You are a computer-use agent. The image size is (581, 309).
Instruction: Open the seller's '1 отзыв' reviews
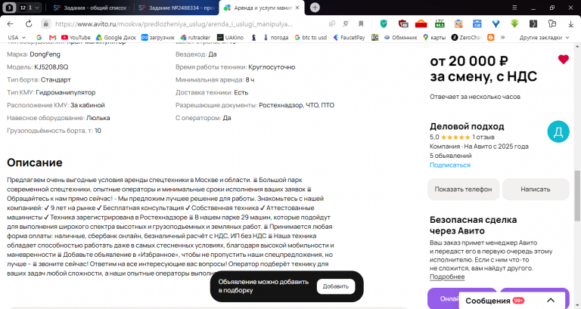point(483,137)
